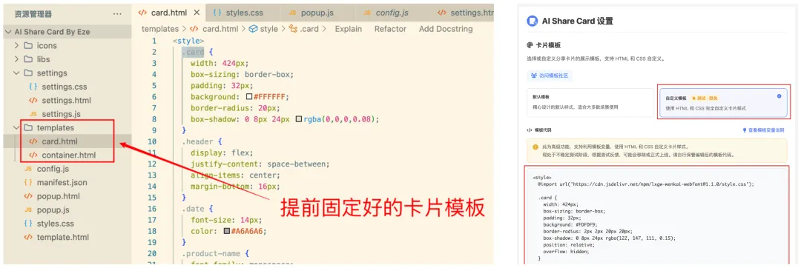The image size is (801, 268).
Task: Click the warning icon in the yellow notice
Action: (x=535, y=147)
